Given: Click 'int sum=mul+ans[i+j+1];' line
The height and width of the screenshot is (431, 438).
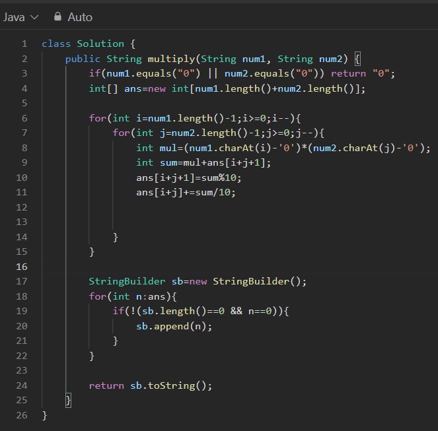Looking at the screenshot, I should [x=203, y=163].
